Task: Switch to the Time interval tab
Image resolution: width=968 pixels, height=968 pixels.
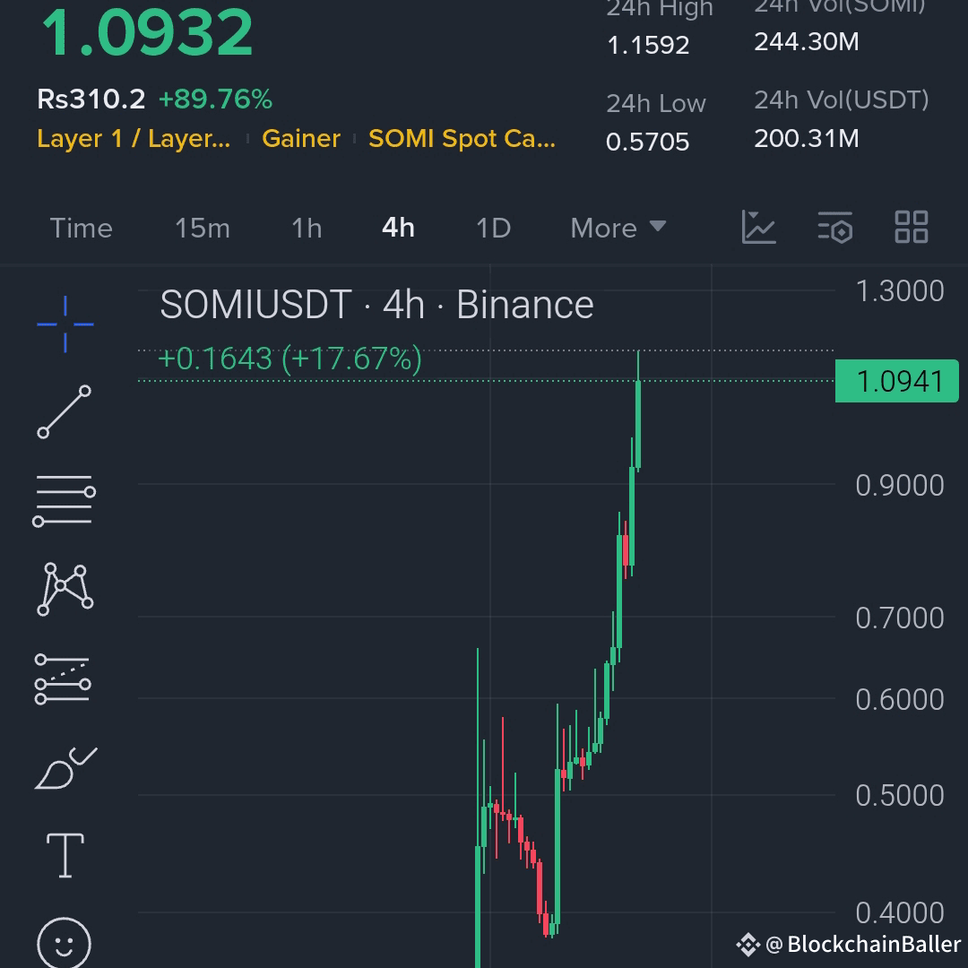Action: 81,229
